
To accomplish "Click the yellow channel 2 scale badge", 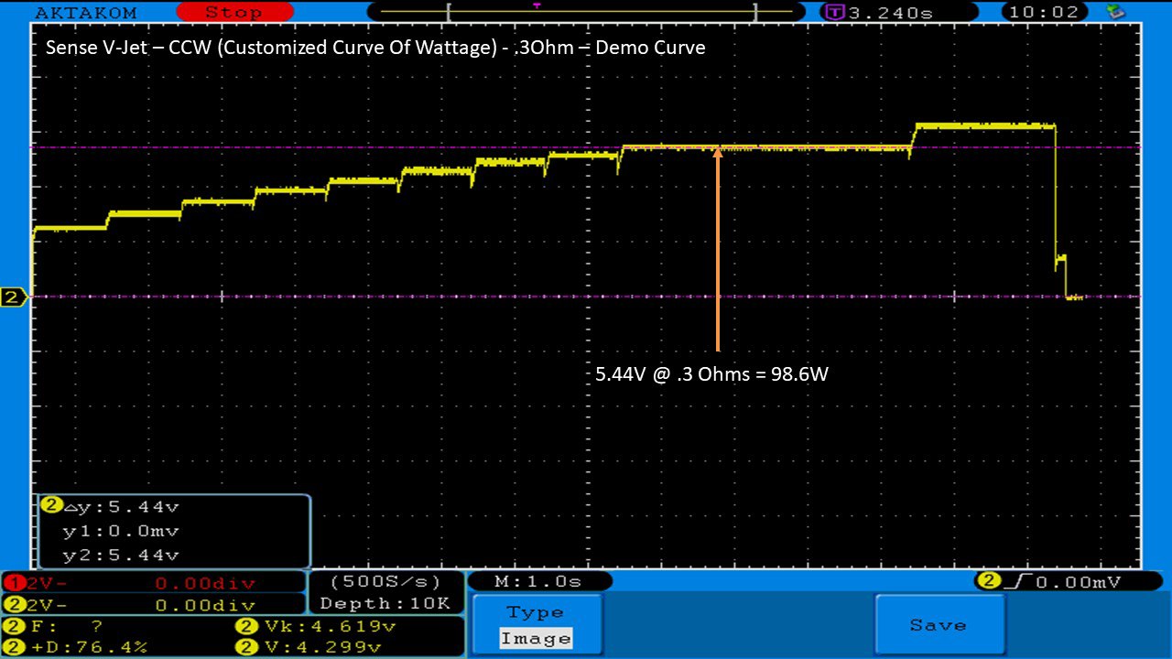I will (x=11, y=605).
